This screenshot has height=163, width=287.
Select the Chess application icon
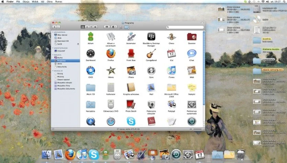(171, 36)
